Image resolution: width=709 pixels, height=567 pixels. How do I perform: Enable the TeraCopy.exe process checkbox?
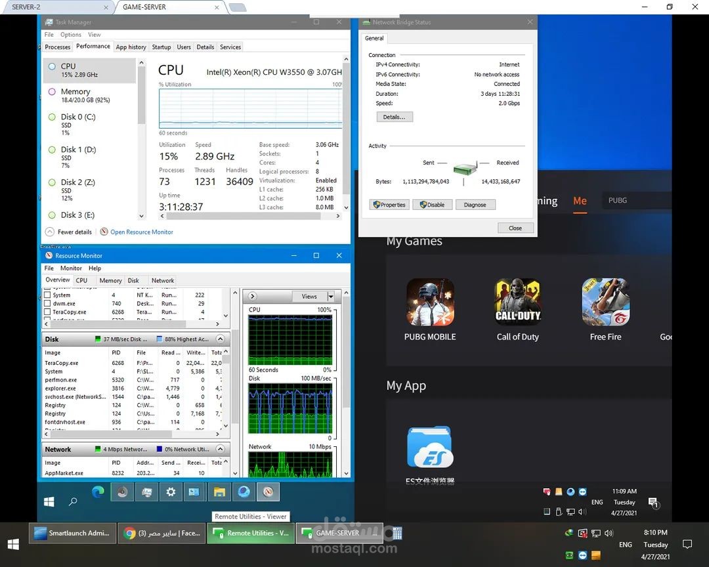[x=47, y=312]
